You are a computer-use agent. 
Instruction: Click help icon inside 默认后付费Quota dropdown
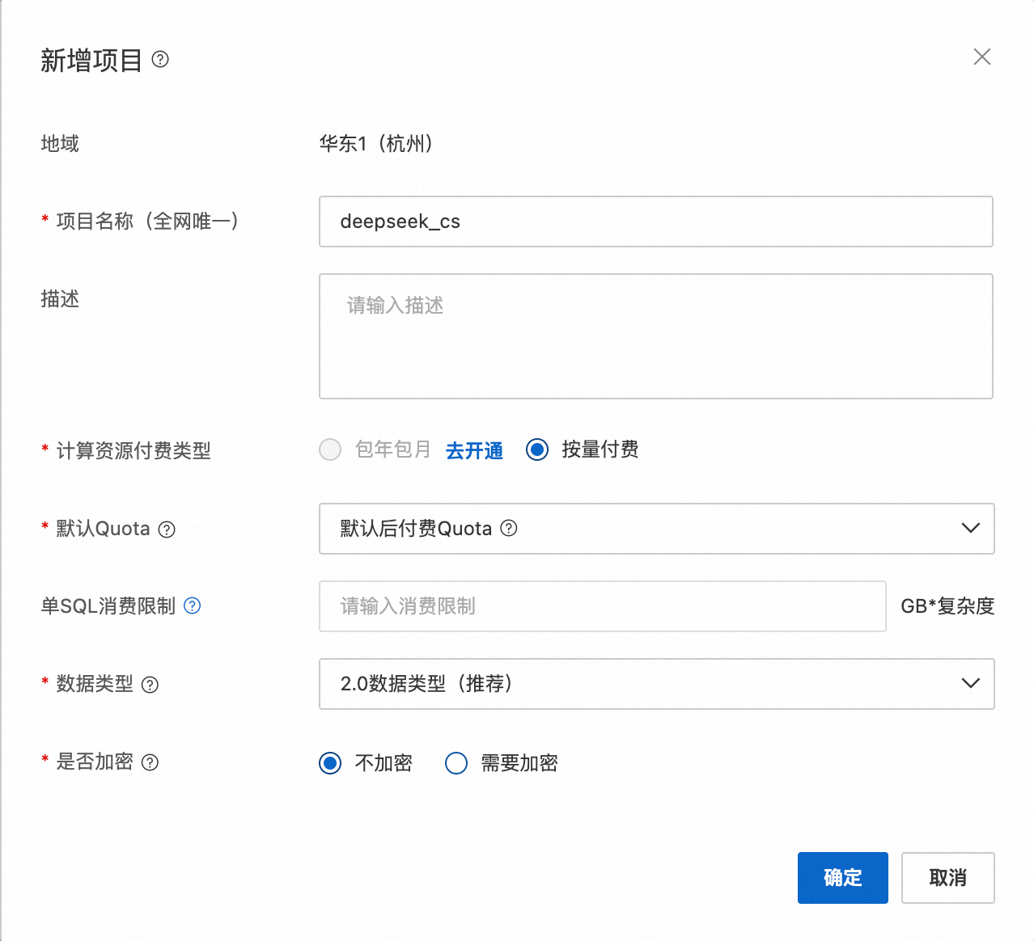click(509, 528)
